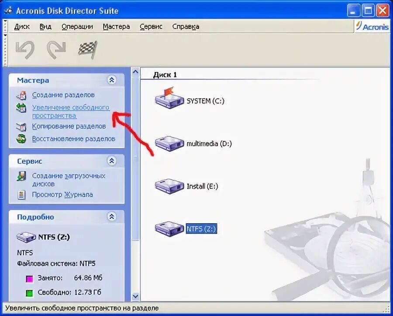This screenshot has width=393, height=316.
Task: Click the Acronis logo in menu bar
Action: [372, 26]
